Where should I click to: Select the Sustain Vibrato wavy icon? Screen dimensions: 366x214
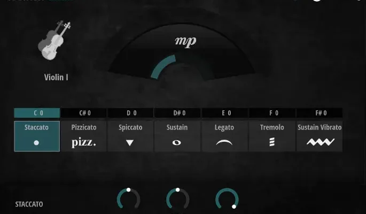coord(320,142)
